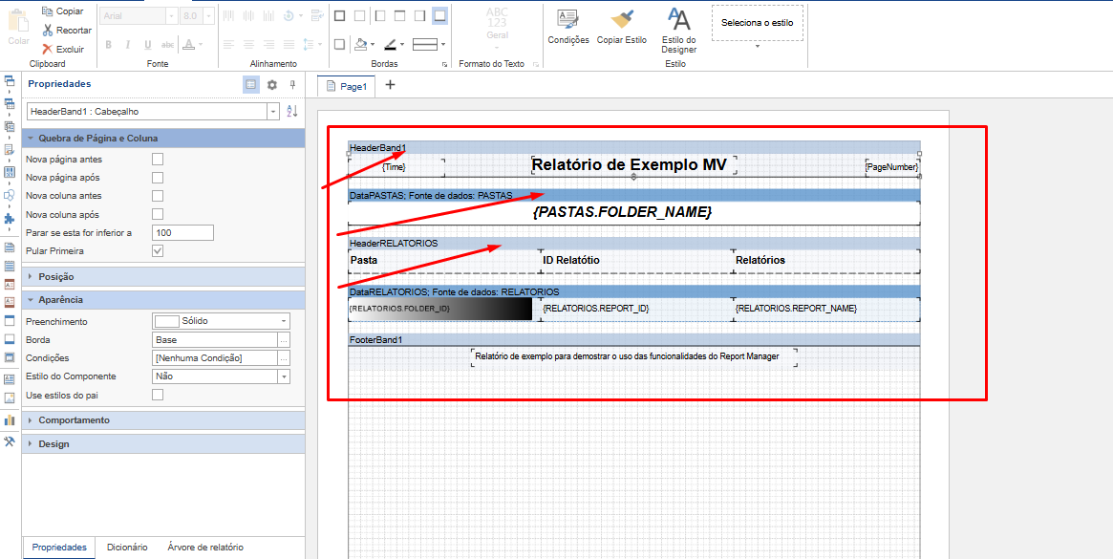This screenshot has height=559, width=1113.
Task: Click the Copiar clipboard button
Action: (62, 11)
